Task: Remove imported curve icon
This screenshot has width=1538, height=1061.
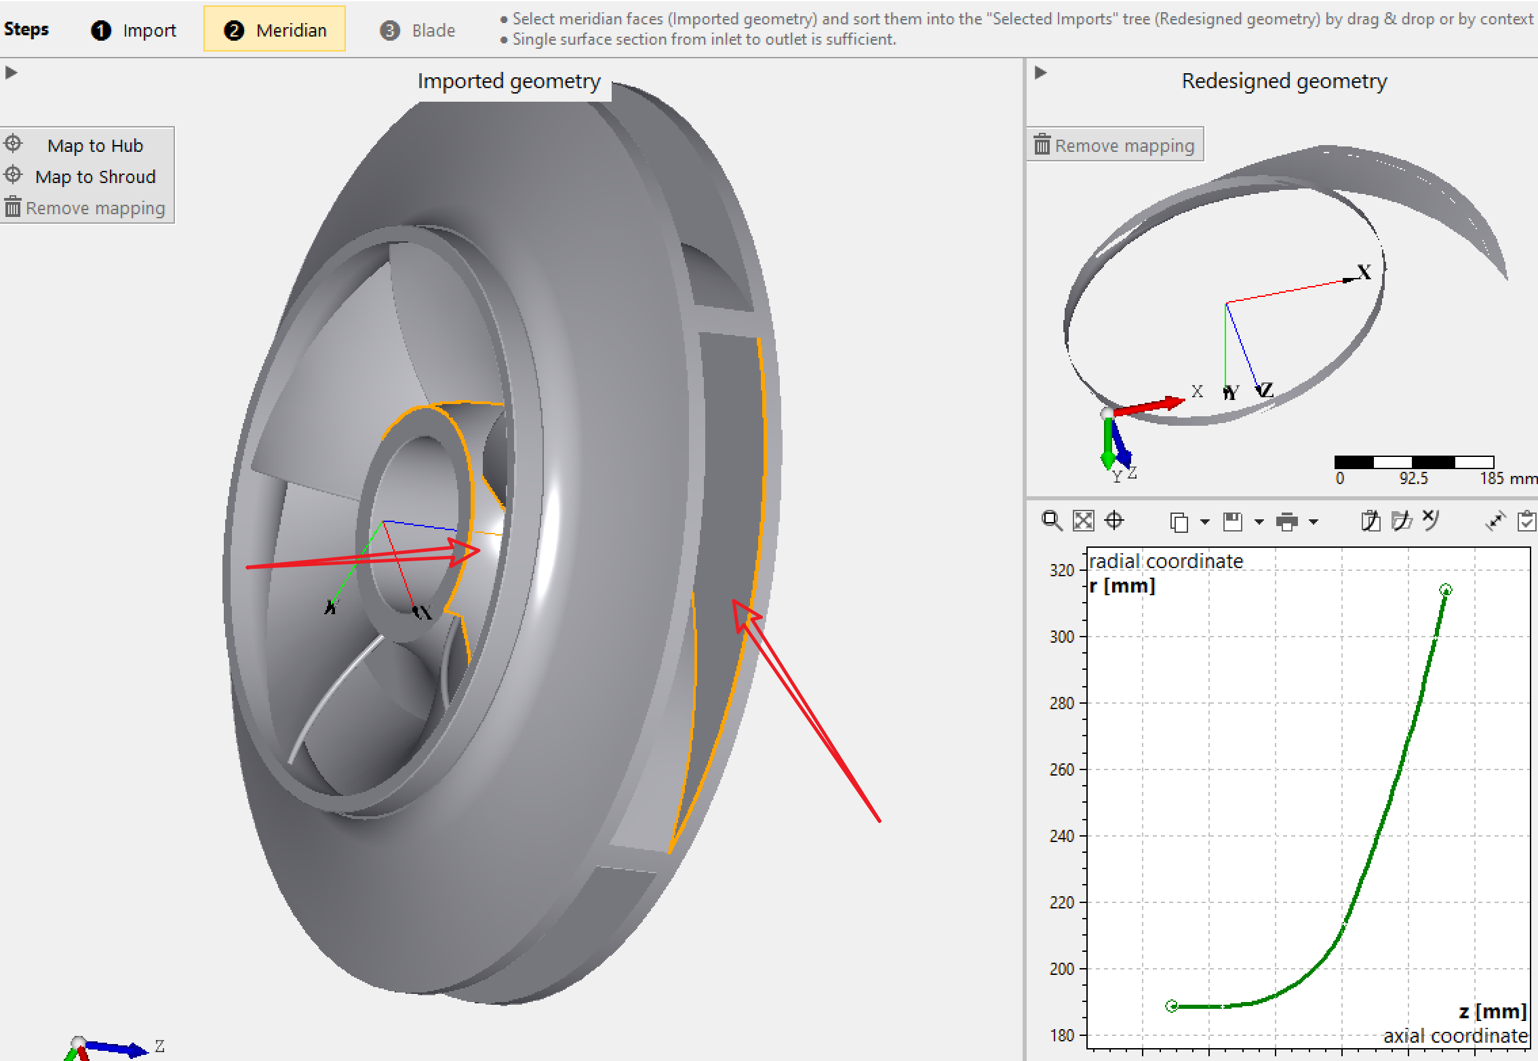Action: coord(1431,520)
